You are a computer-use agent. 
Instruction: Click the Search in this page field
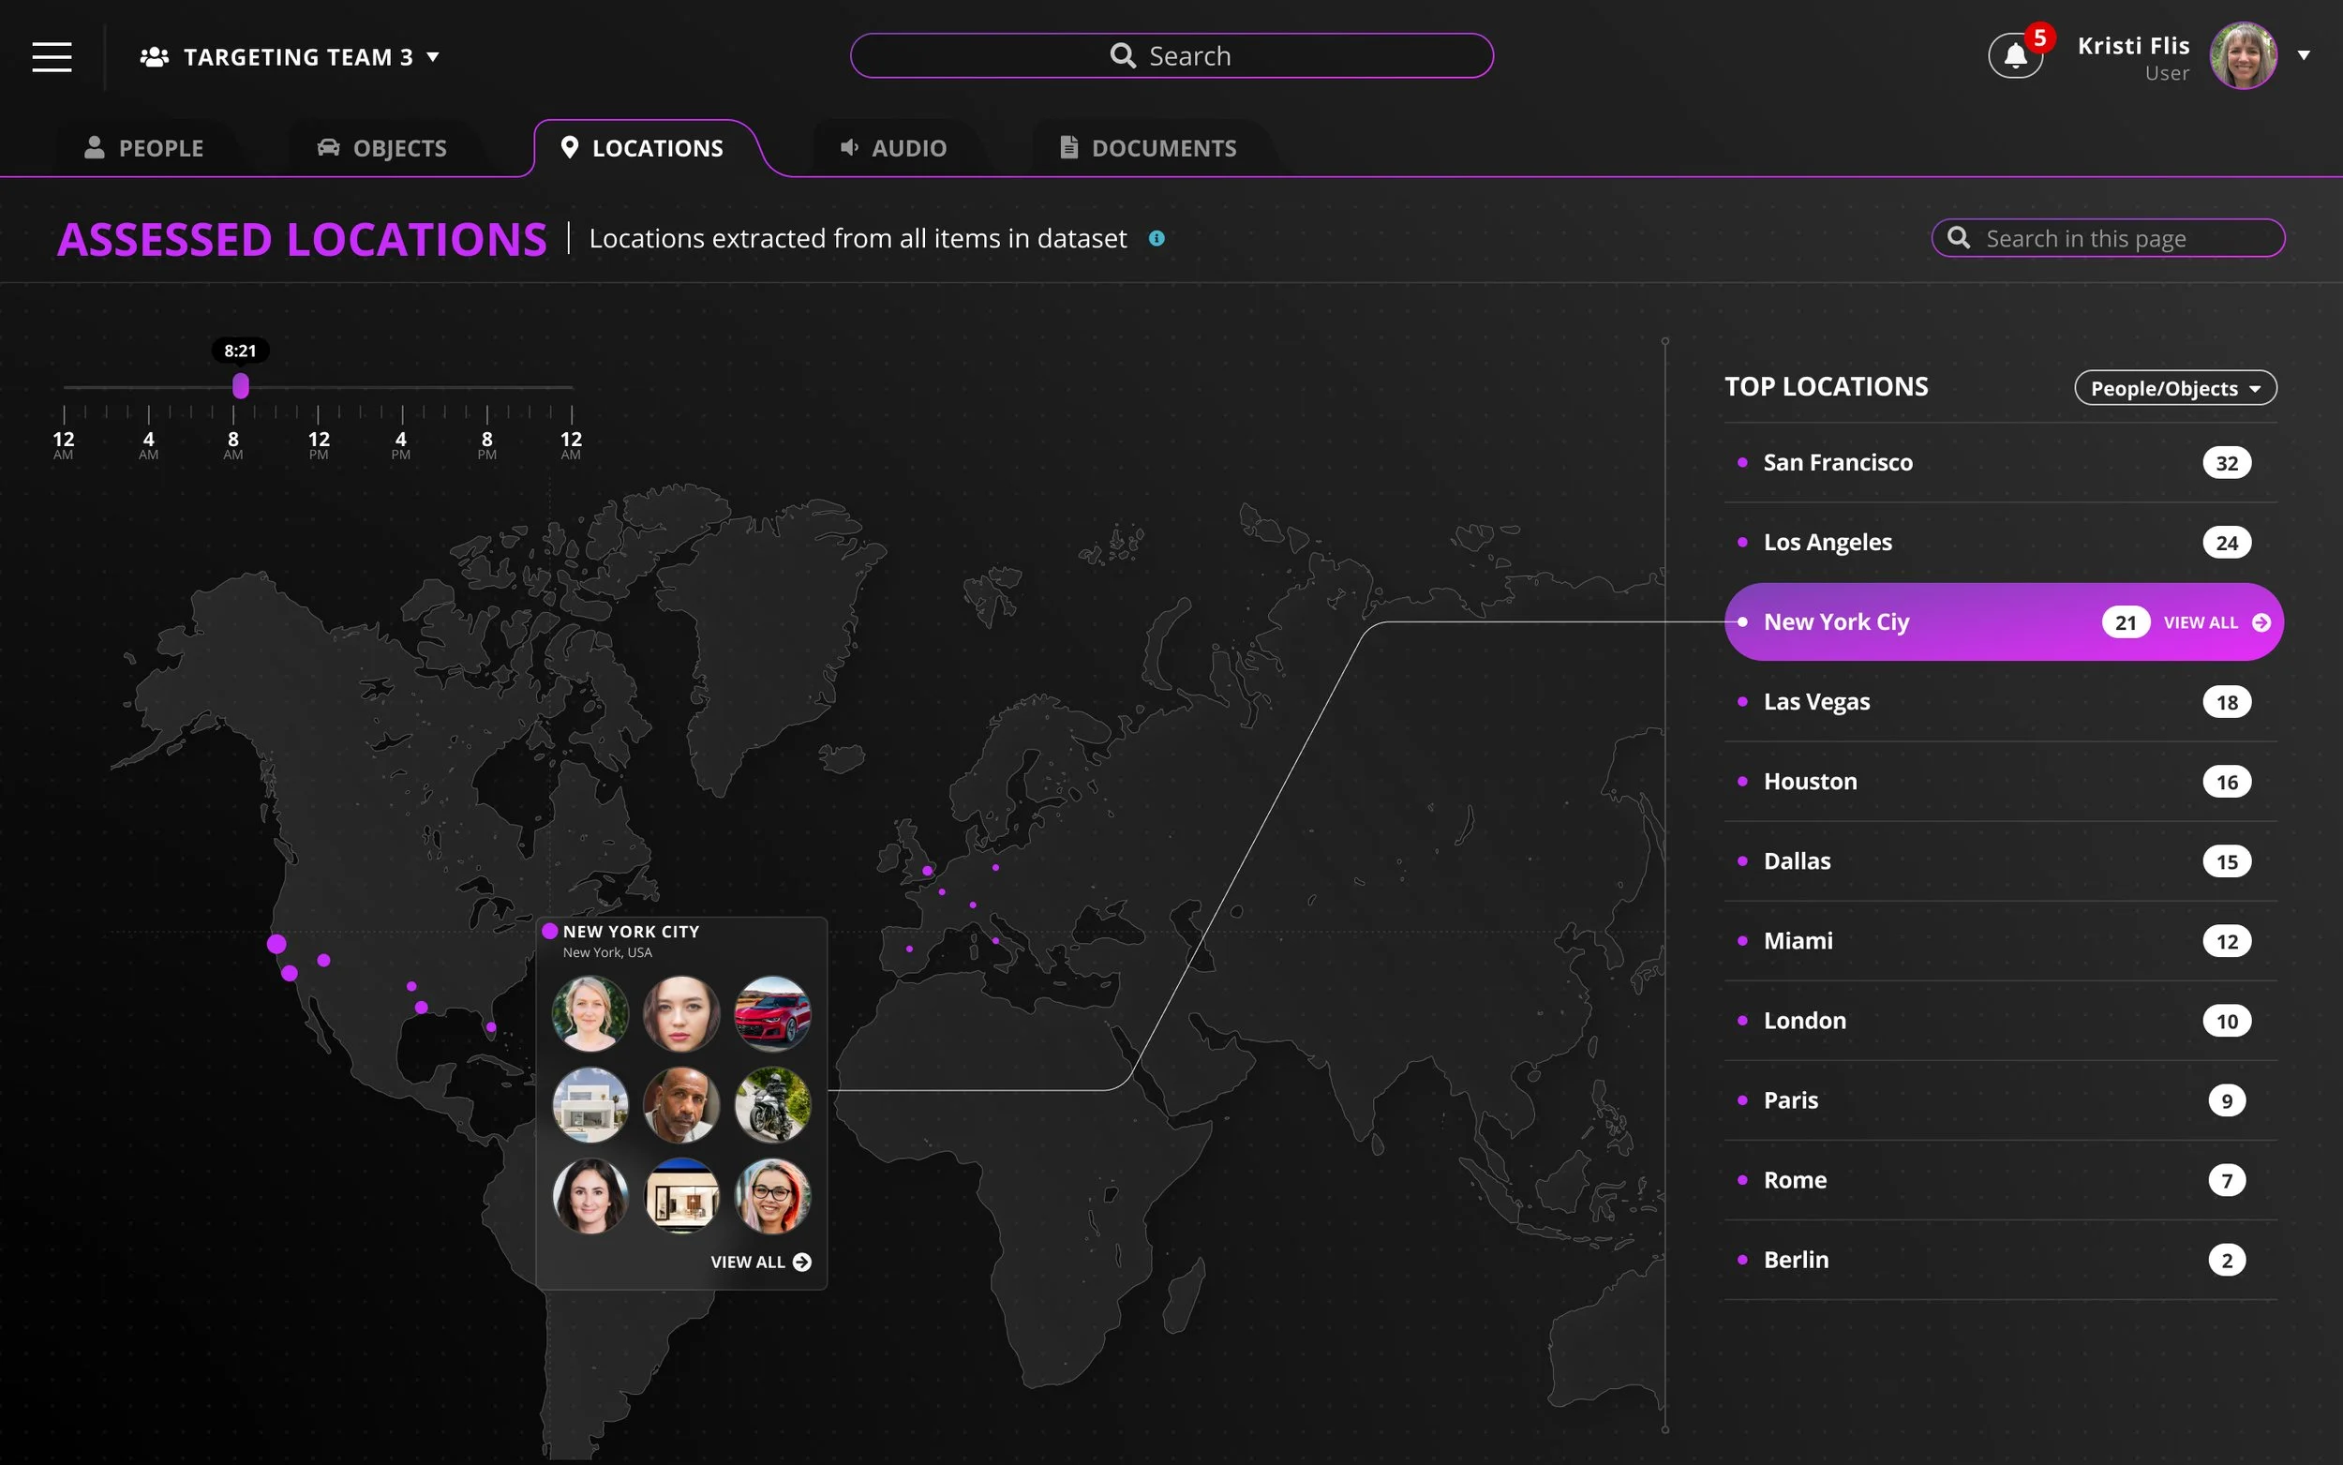click(x=2108, y=238)
